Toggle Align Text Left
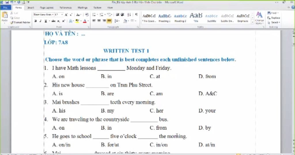 pos(94,21)
